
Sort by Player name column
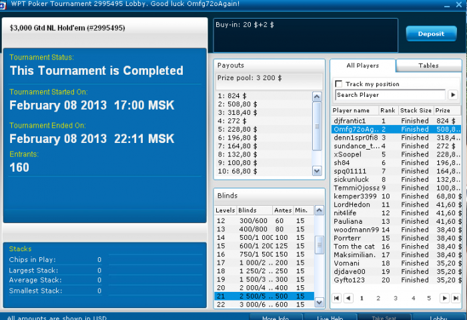coord(355,110)
